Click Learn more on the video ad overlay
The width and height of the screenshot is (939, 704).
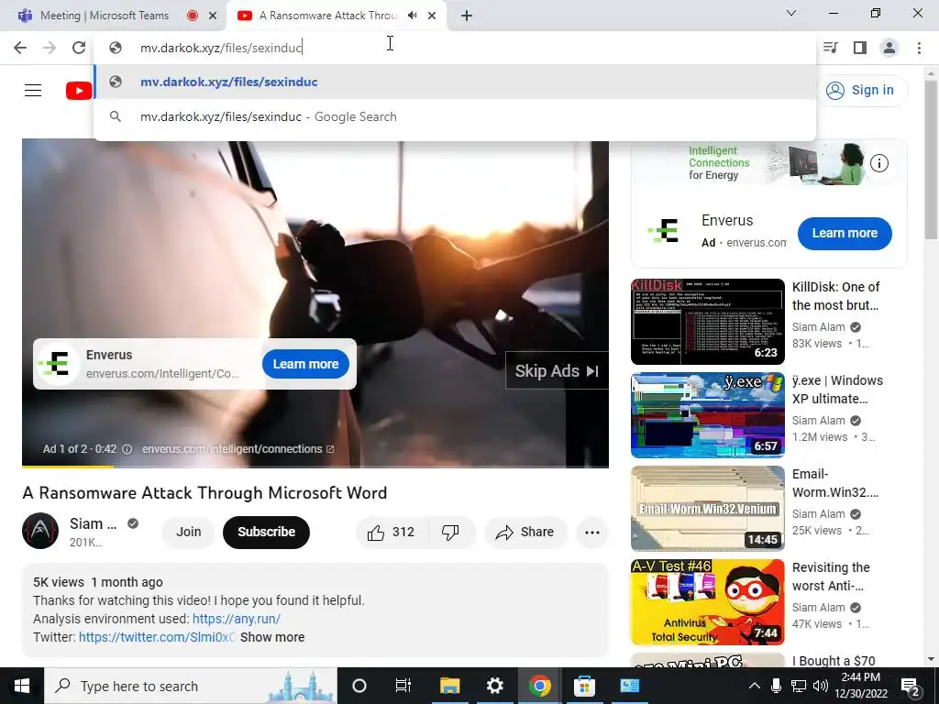coord(305,364)
